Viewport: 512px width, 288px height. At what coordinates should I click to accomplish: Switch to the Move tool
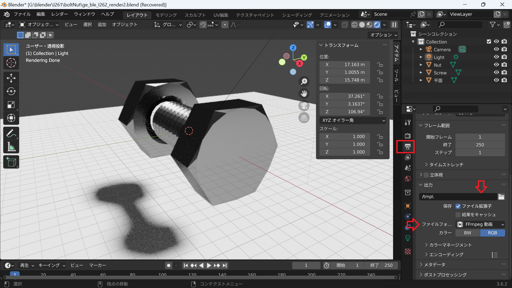[x=11, y=78]
